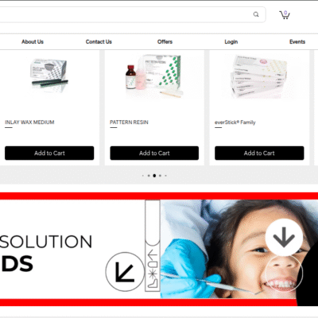Add Pattern Resin to cart
This screenshot has height=318, width=318.
[154, 153]
